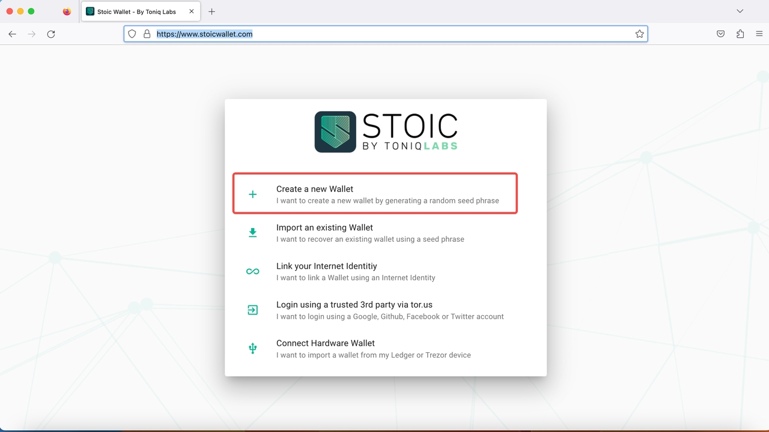
Task: Click the login arrow icon for tor.us
Action: tap(253, 310)
